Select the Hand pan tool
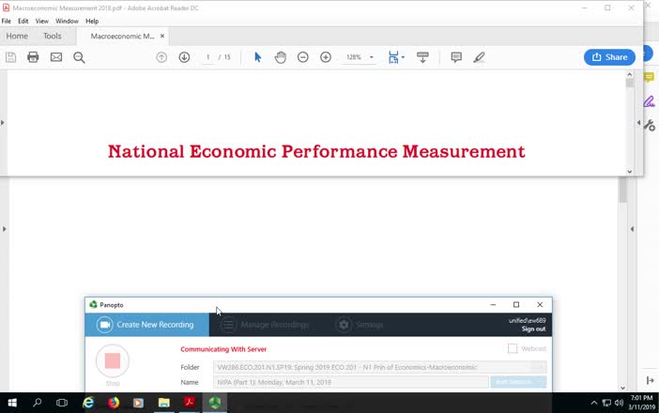Viewport: 659px width, 413px height. point(280,57)
